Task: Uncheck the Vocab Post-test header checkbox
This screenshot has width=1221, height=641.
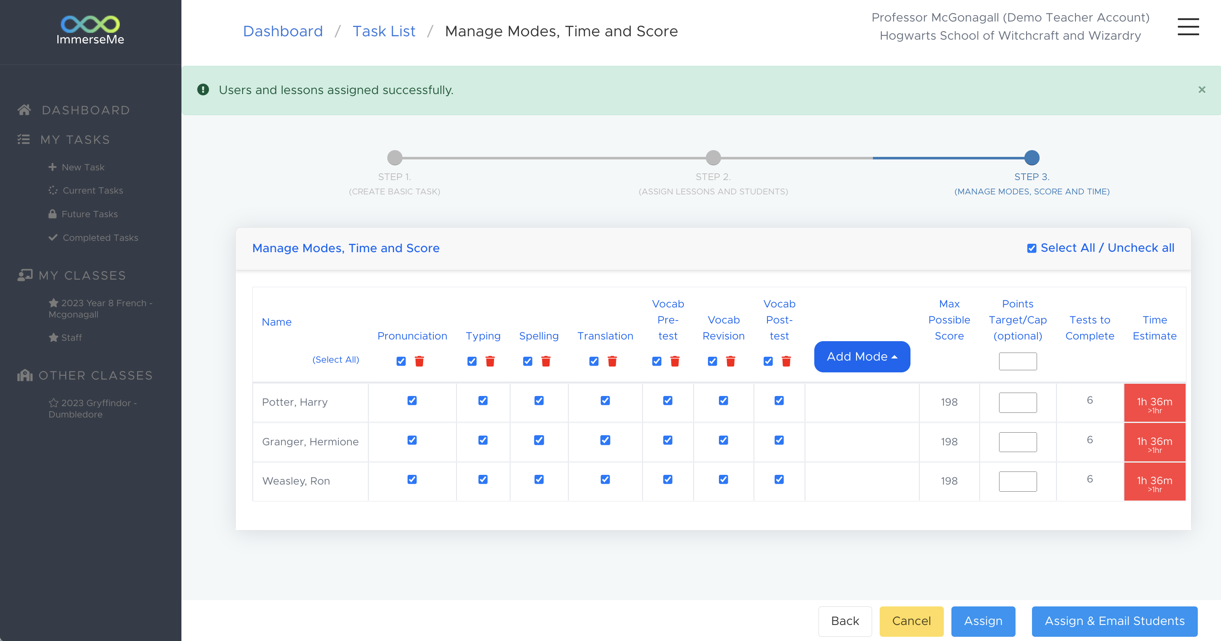Action: [768, 361]
